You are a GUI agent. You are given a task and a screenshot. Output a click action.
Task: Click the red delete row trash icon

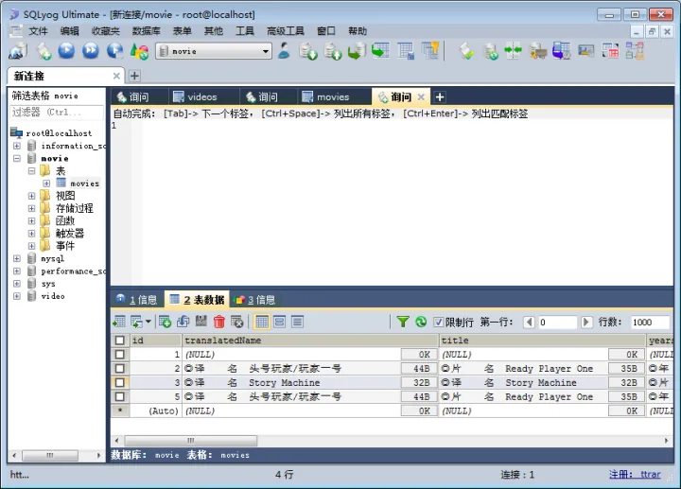[x=219, y=323]
